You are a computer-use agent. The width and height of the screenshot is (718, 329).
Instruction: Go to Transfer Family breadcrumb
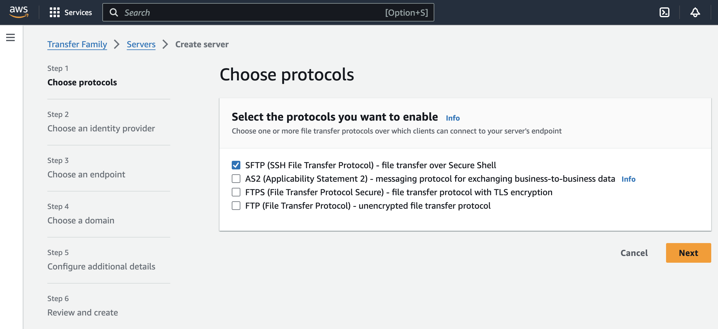pyautogui.click(x=77, y=45)
